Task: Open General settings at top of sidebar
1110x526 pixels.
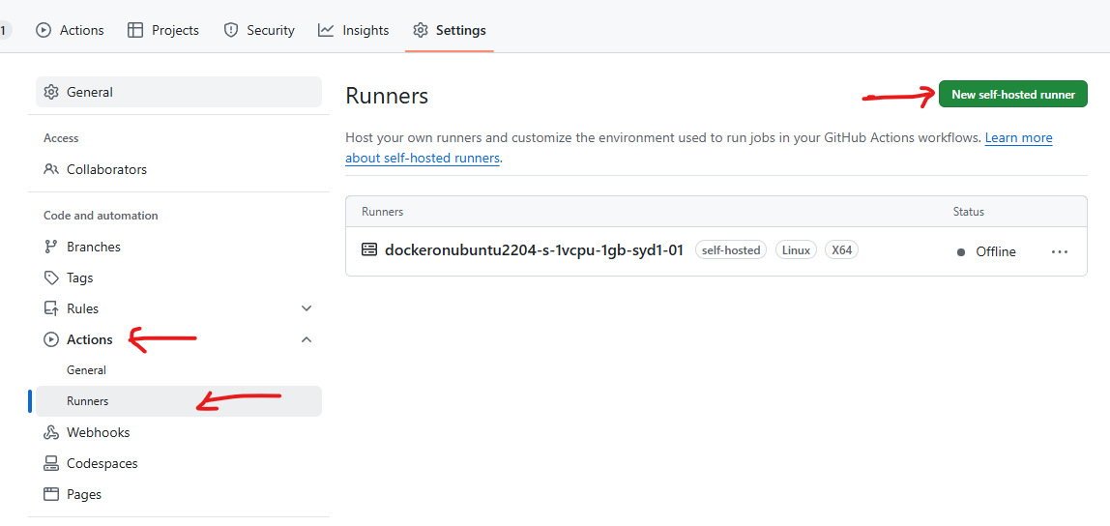Action: click(x=178, y=92)
